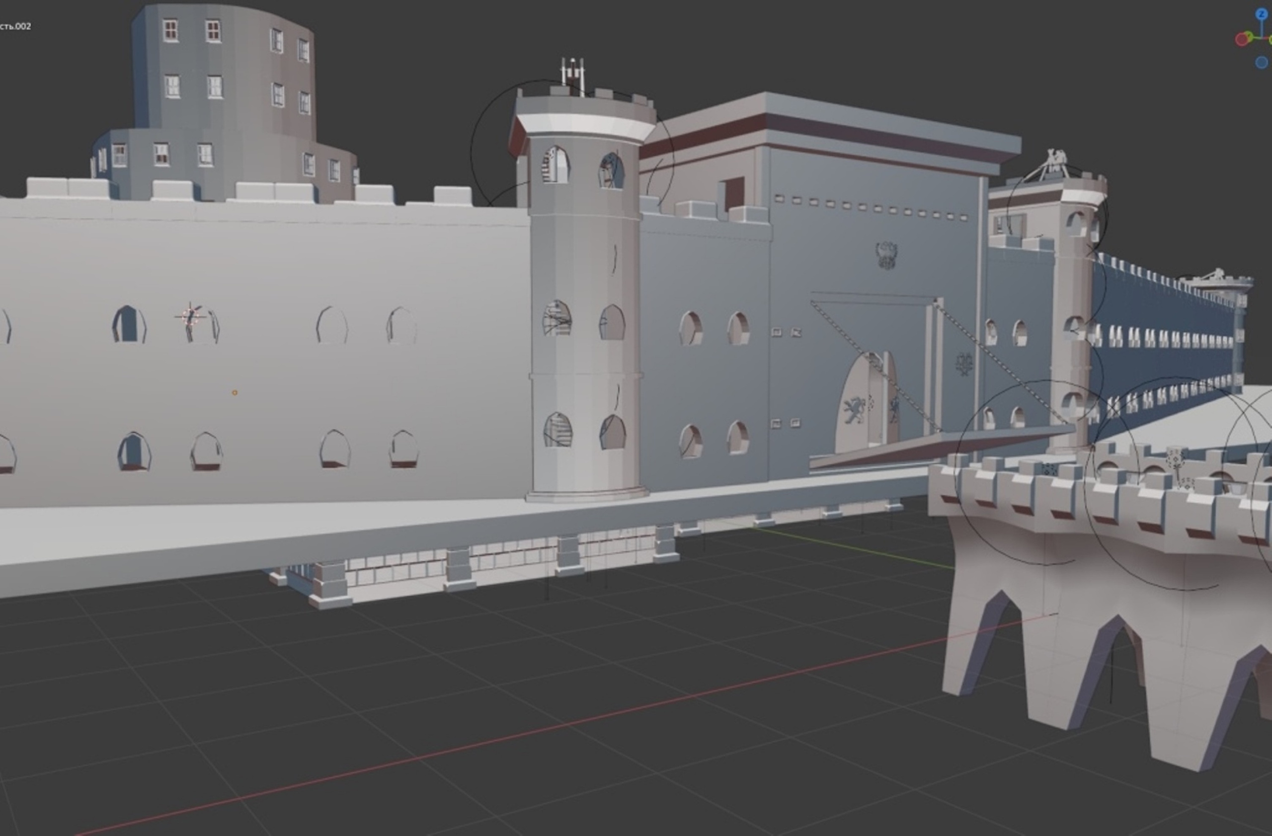Click the dim blue negative Z gizmo circle
This screenshot has width=1272, height=836.
click(x=1261, y=63)
